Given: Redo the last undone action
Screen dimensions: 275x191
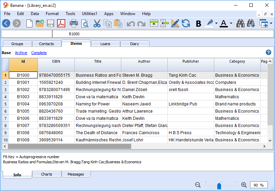Looking at the screenshot, I should tap(141, 24).
